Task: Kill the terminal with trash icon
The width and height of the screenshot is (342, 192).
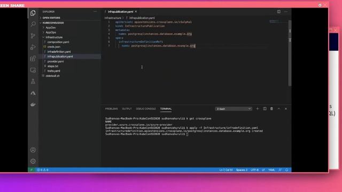Action: (x=271, y=109)
